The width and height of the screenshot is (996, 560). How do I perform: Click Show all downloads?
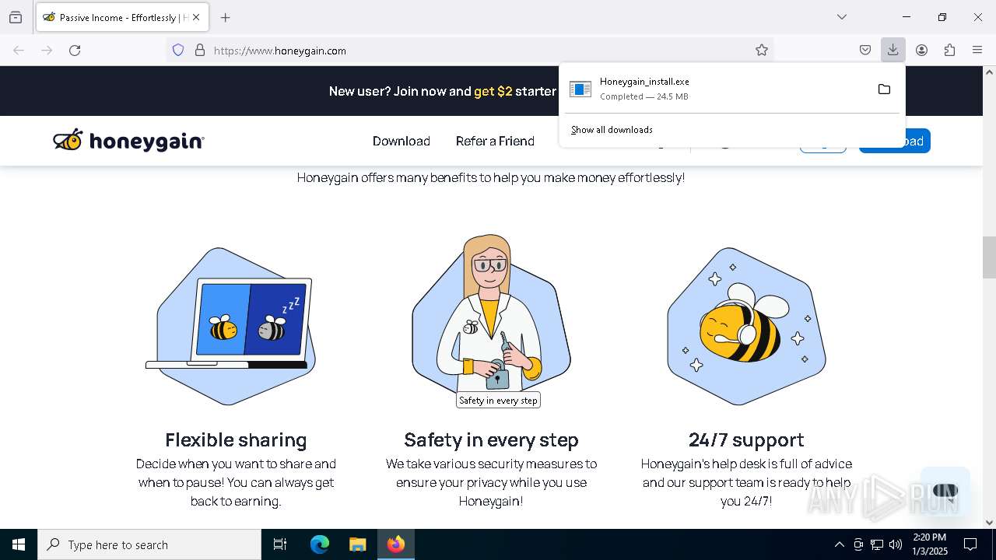pyautogui.click(x=612, y=130)
